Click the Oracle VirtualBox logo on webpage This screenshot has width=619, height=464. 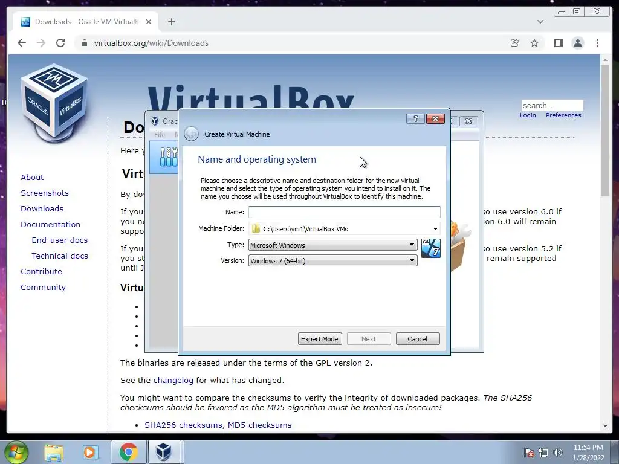(54, 103)
